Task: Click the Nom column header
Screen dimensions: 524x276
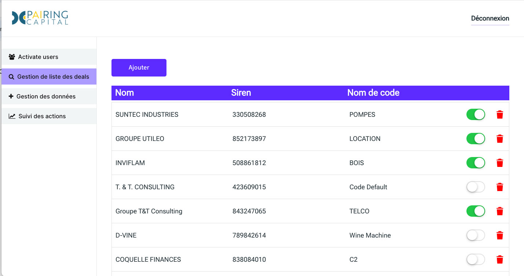Action: (x=125, y=93)
